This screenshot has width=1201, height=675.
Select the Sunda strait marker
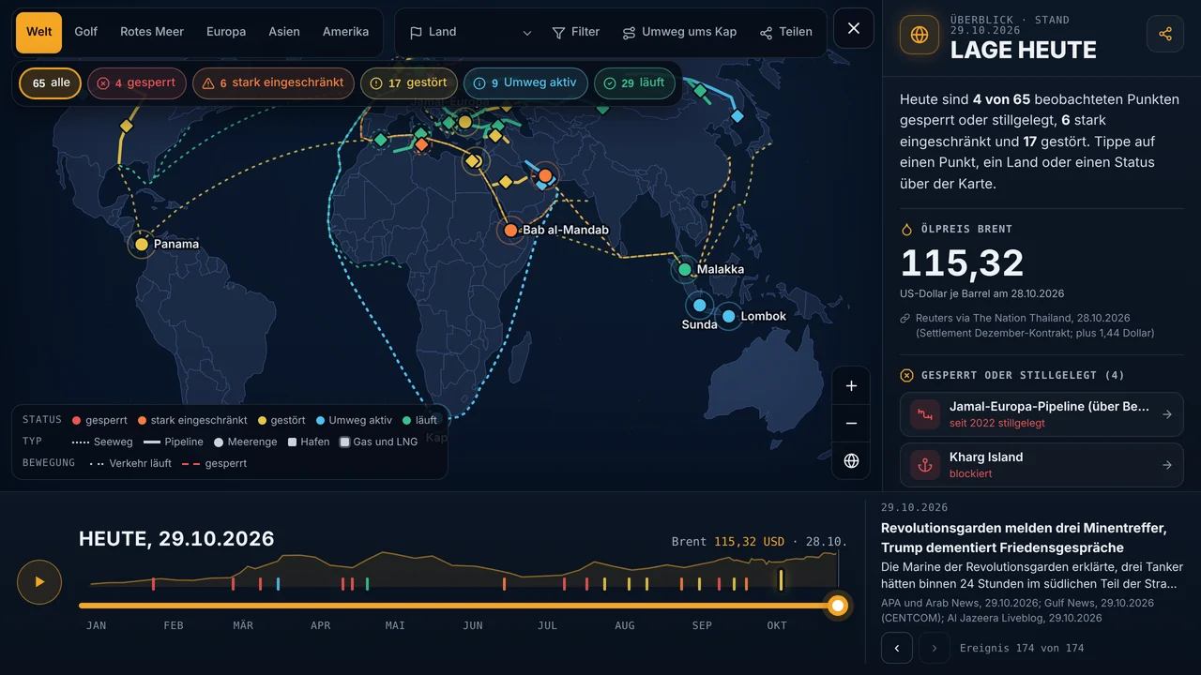click(x=699, y=305)
